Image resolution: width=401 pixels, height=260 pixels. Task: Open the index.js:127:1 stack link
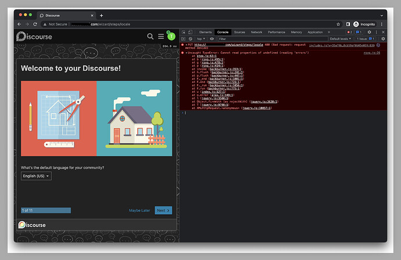tap(213, 92)
